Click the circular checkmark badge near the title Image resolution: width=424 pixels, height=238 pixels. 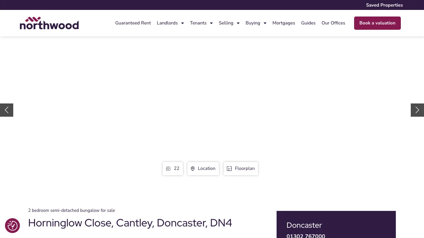click(x=12, y=225)
